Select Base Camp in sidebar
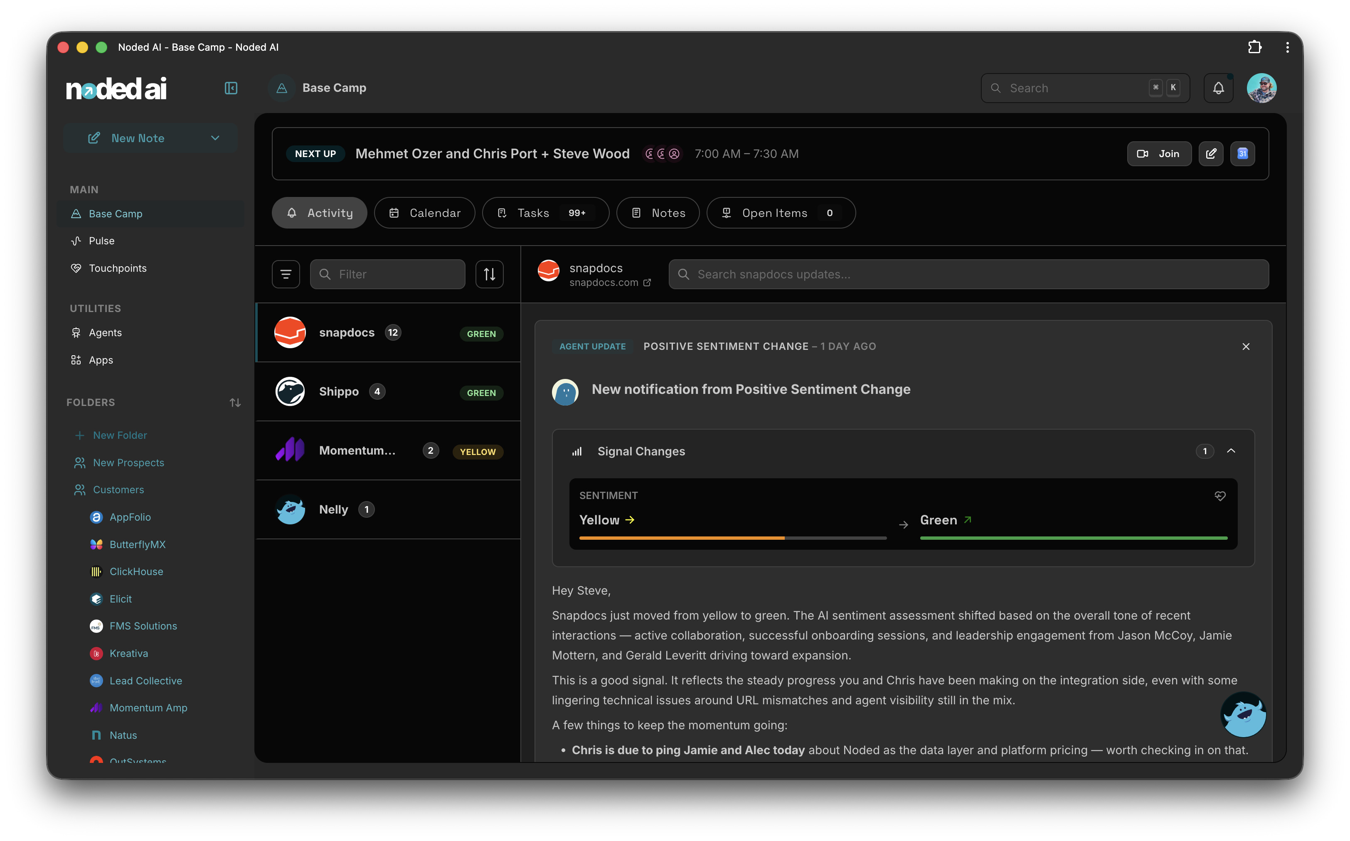Viewport: 1350px width, 841px height. click(150, 214)
